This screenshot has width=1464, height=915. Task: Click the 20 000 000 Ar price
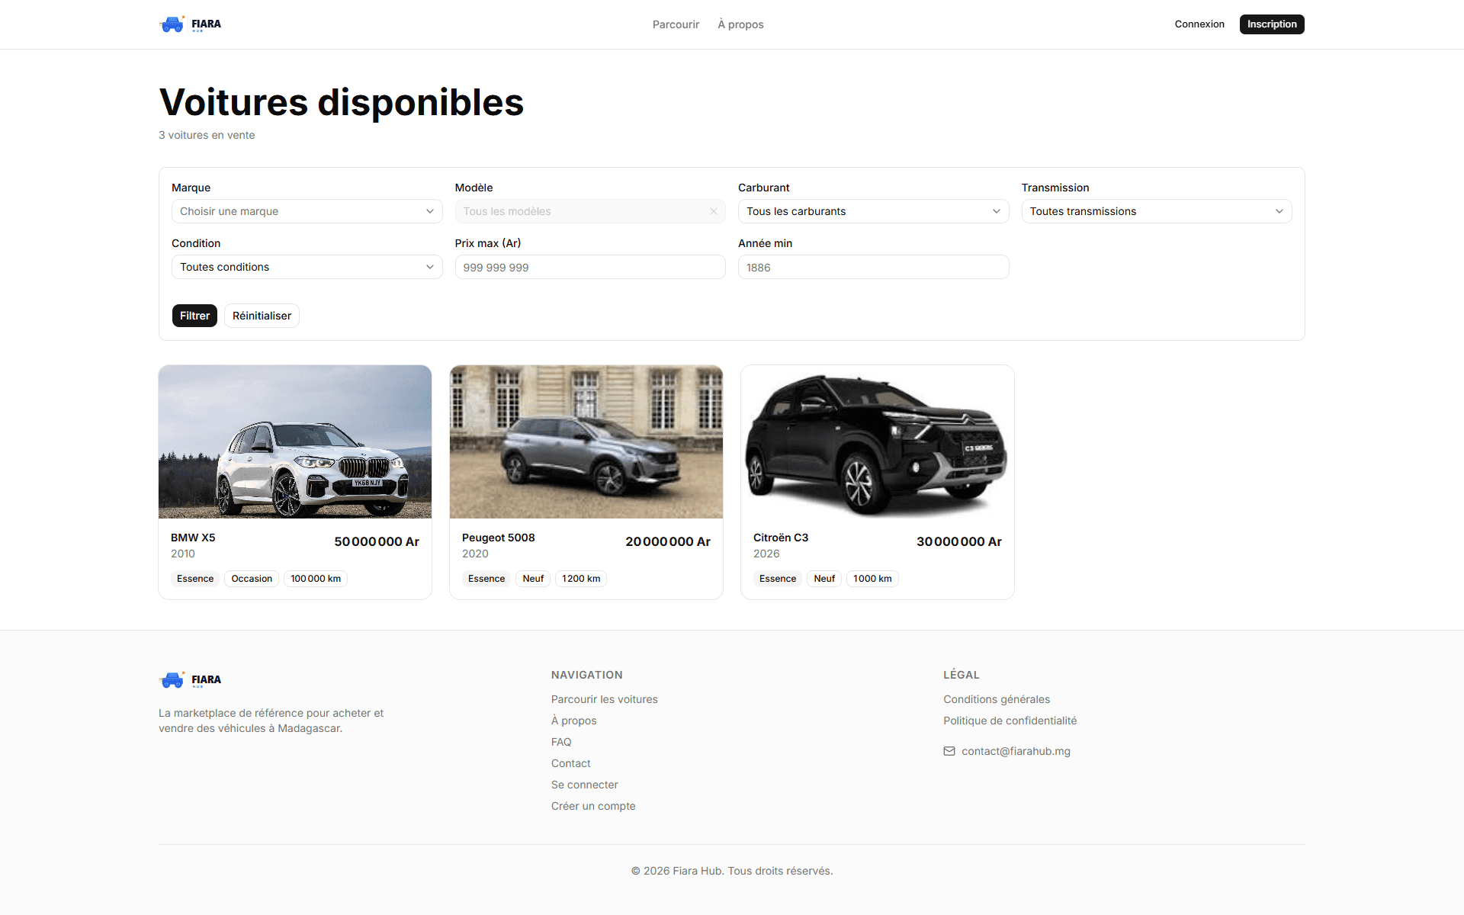tap(668, 541)
